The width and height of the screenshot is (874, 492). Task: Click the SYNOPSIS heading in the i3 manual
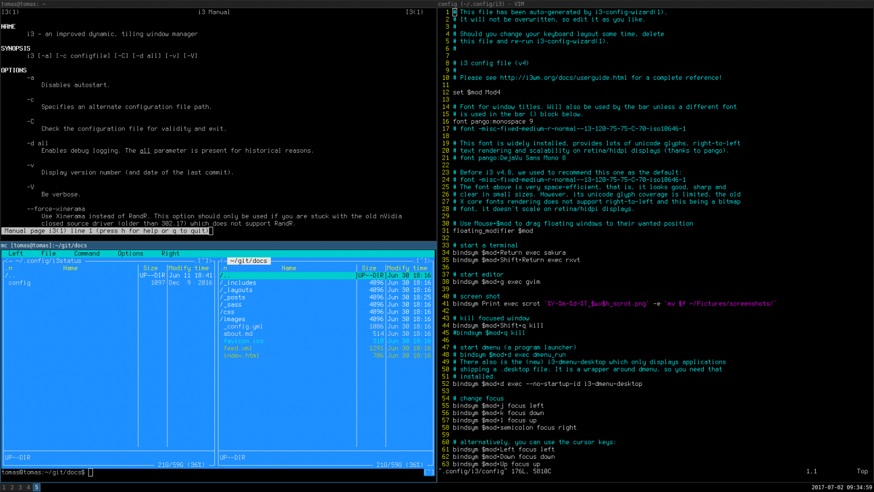(16, 48)
